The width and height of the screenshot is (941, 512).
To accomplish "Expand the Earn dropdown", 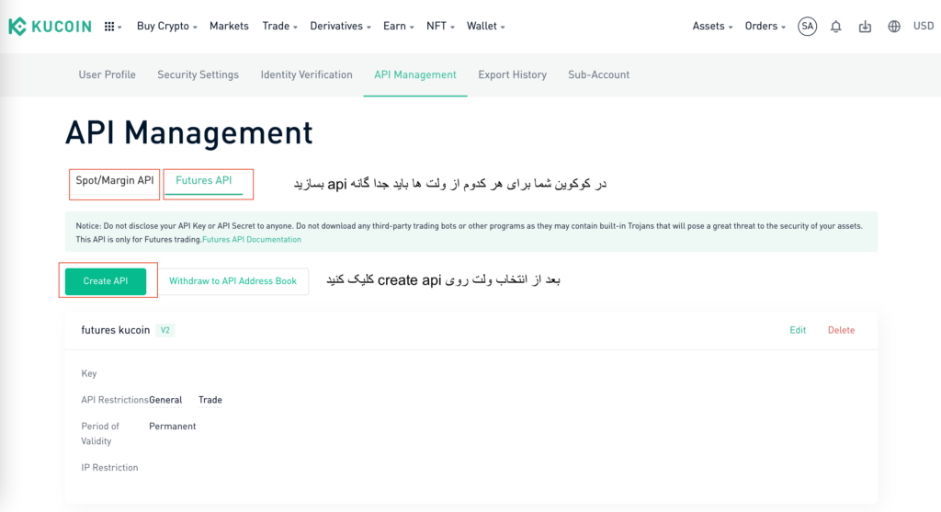I will [x=399, y=27].
